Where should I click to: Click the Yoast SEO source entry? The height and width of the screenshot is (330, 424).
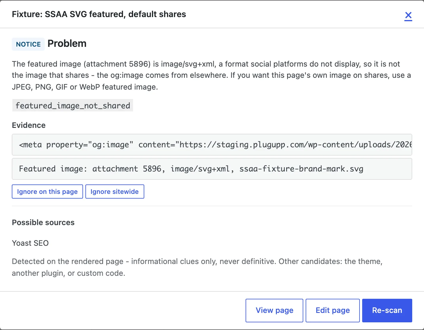pos(30,243)
